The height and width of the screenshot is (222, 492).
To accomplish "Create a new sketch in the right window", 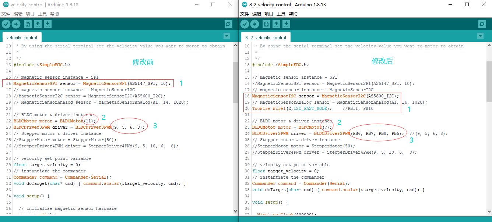I will point(266,24).
